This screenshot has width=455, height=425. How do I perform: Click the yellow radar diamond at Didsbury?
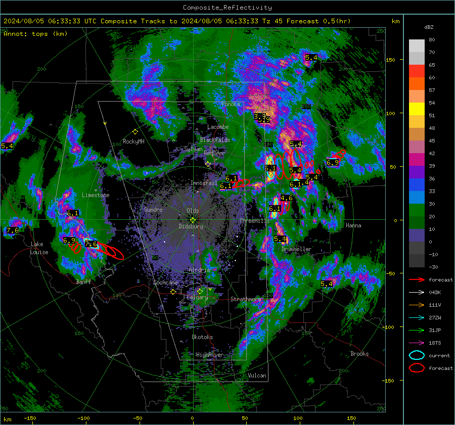[x=193, y=220]
